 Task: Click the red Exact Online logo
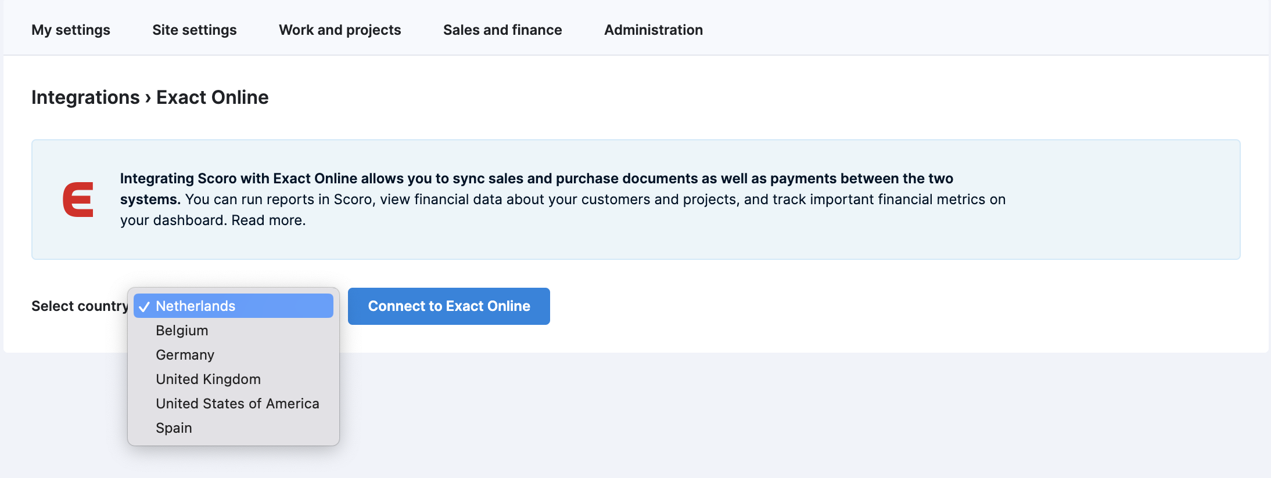78,200
